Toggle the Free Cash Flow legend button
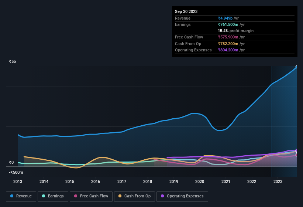 (x=91, y=196)
